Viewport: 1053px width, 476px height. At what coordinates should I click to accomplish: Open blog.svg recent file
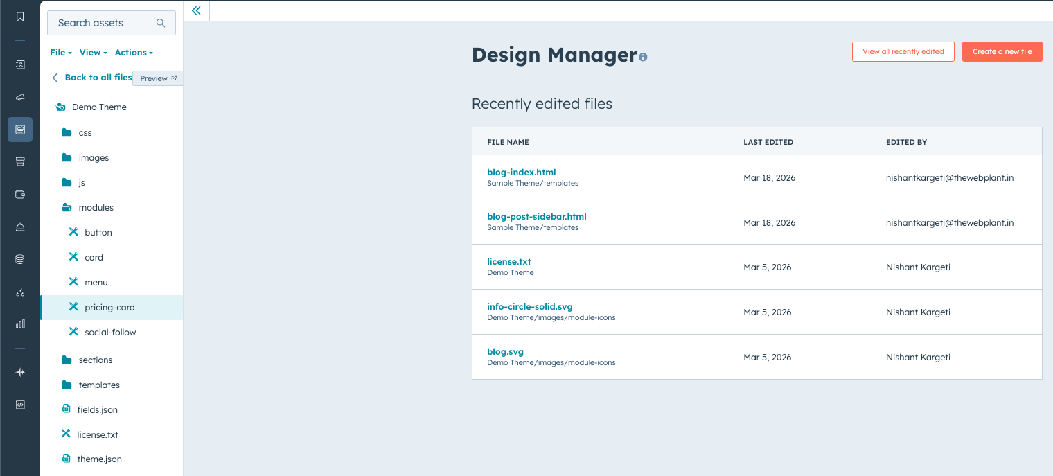[x=505, y=351]
